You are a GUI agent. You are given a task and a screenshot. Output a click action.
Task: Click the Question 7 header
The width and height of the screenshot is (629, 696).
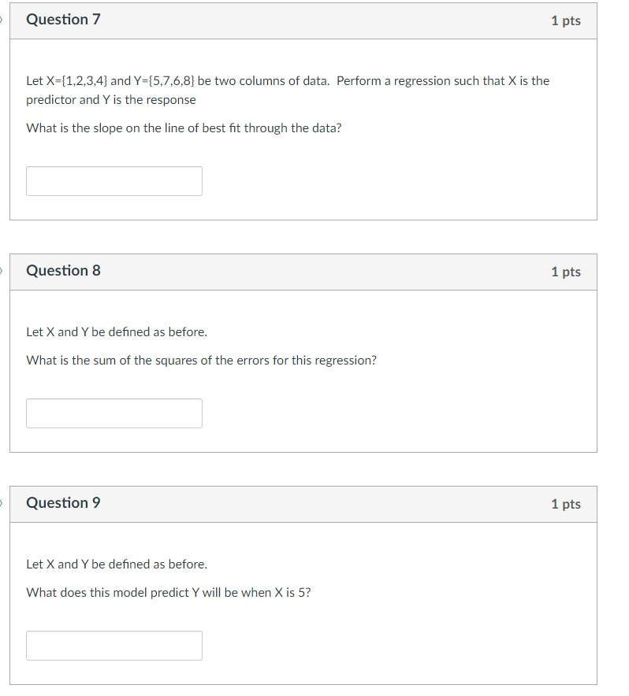(x=63, y=20)
